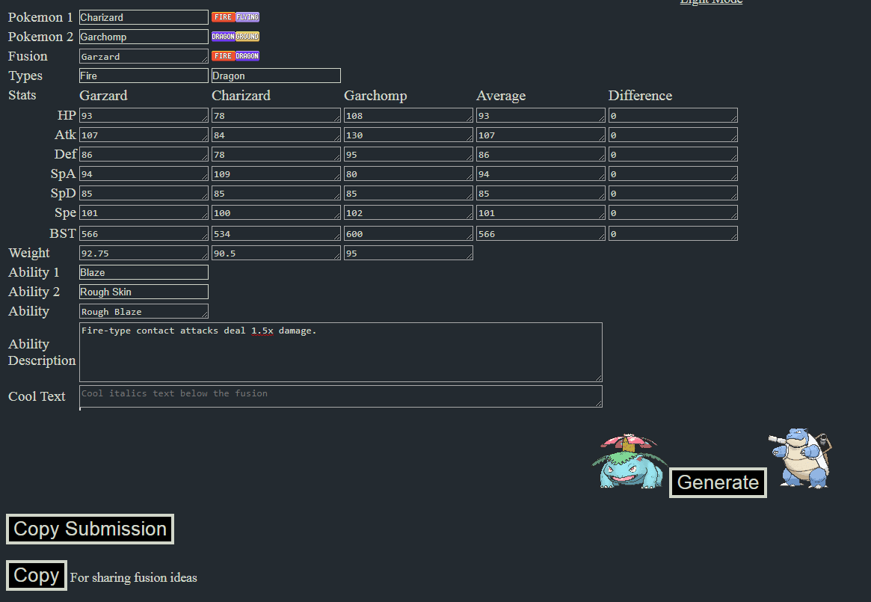Click the GROUND type badge beside Garchomp

[247, 37]
